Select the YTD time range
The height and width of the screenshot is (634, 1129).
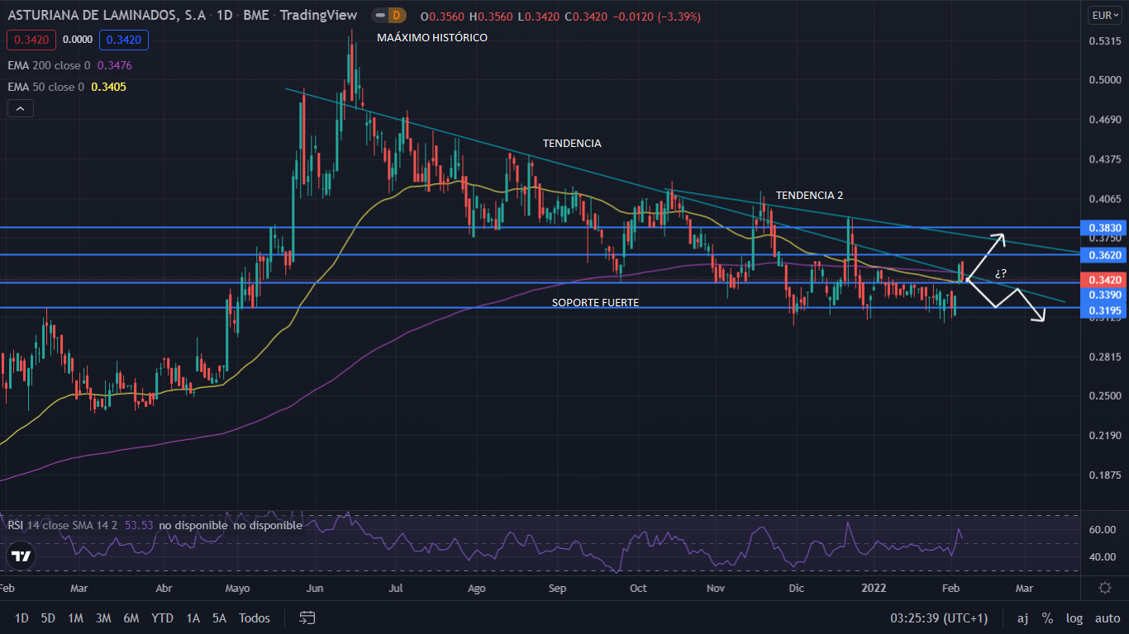pyautogui.click(x=162, y=618)
